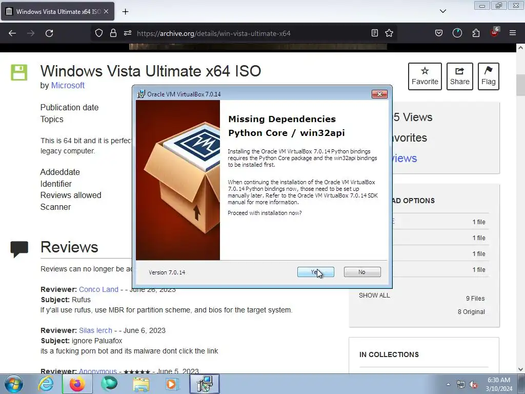The image size is (525, 394).
Task: Close the Windows Vista Ultimate x64 ISO tab
Action: click(x=106, y=11)
